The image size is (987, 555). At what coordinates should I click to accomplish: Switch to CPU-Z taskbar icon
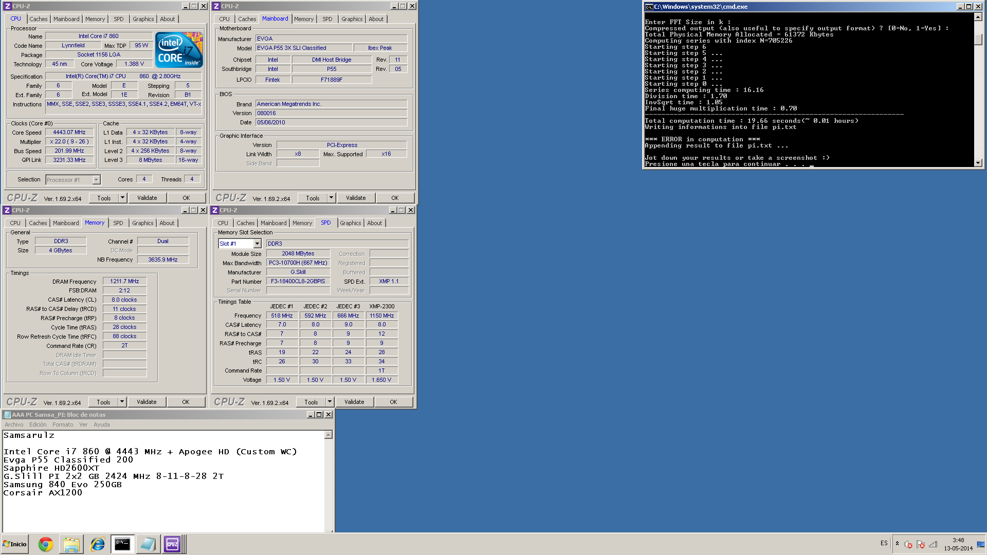click(172, 544)
